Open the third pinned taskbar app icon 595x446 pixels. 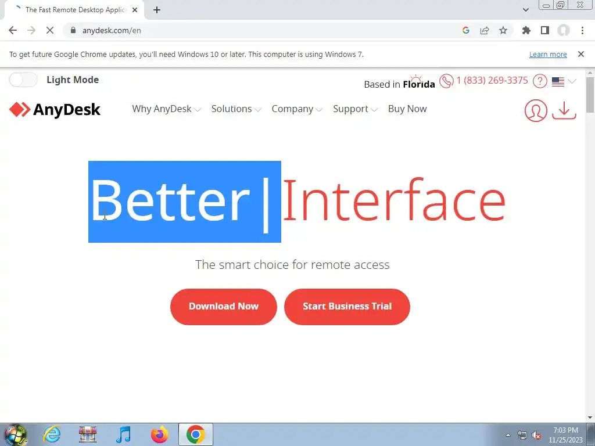[88, 434]
